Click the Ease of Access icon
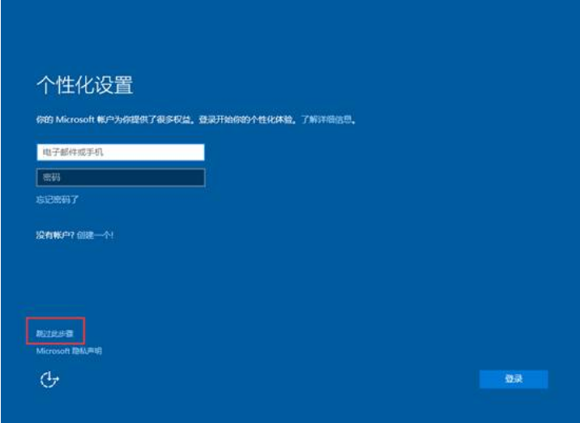This screenshot has width=580, height=423. (50, 379)
